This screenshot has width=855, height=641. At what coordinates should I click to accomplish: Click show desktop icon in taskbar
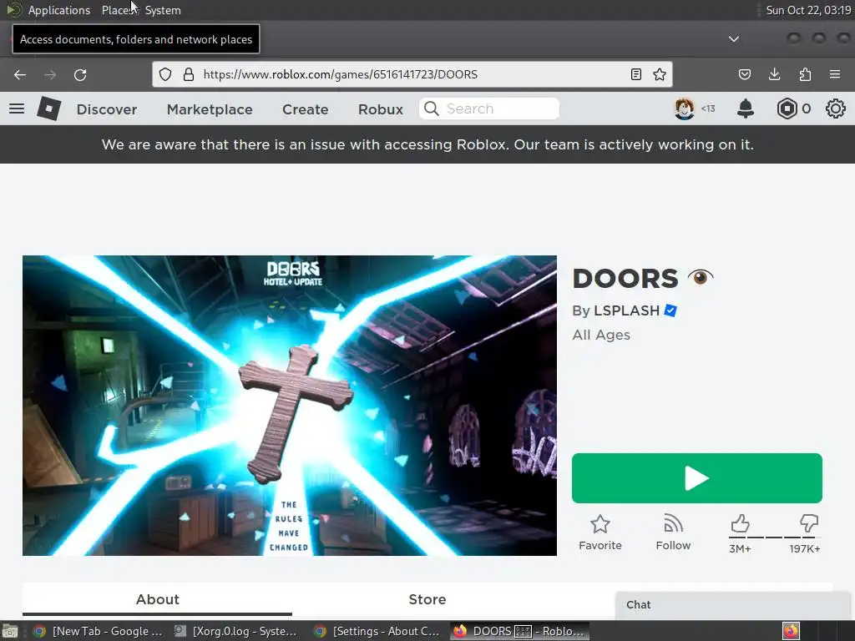[x=10, y=631]
